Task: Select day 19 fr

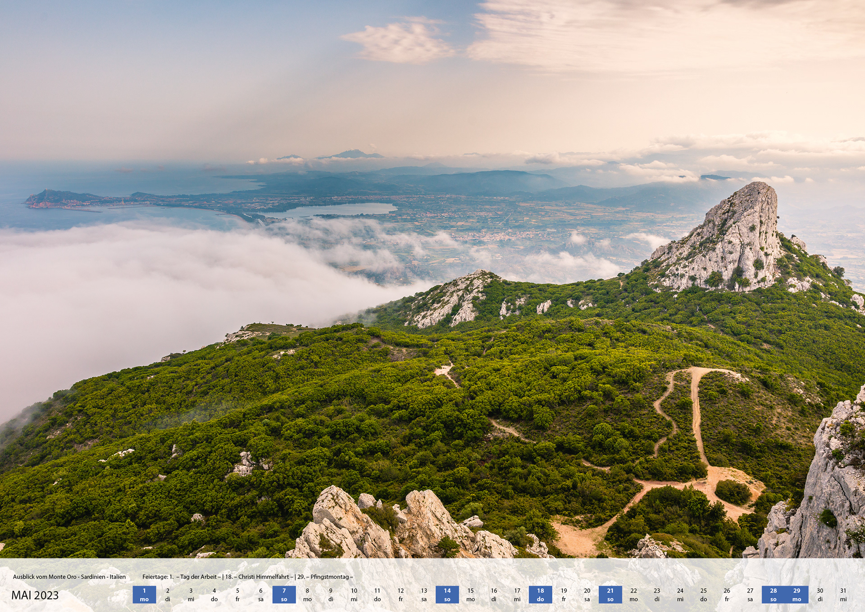Action: coord(564,594)
